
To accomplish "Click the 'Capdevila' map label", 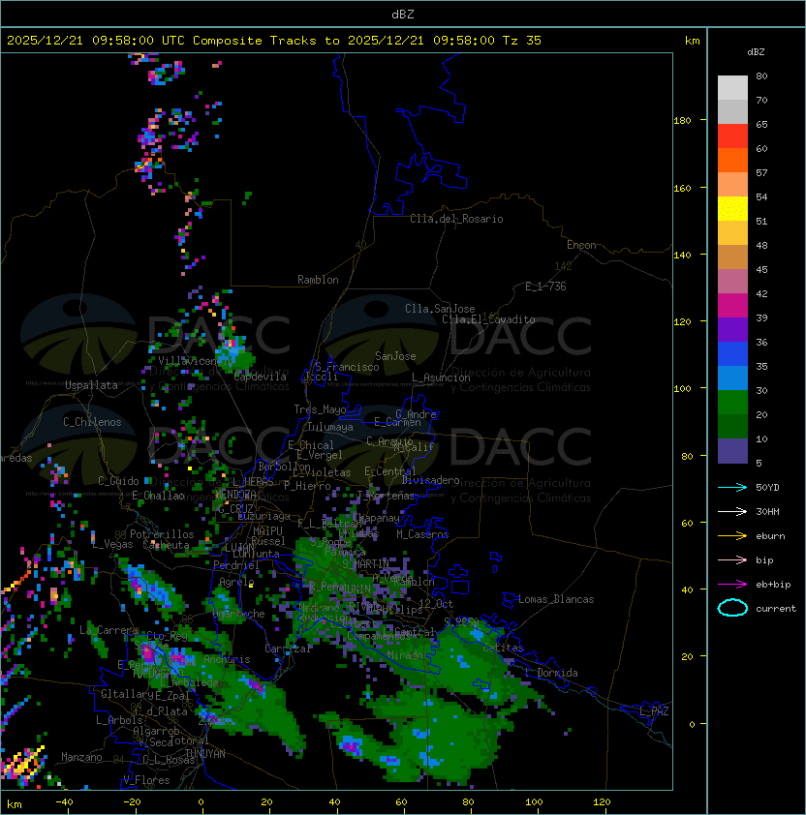I will (260, 377).
